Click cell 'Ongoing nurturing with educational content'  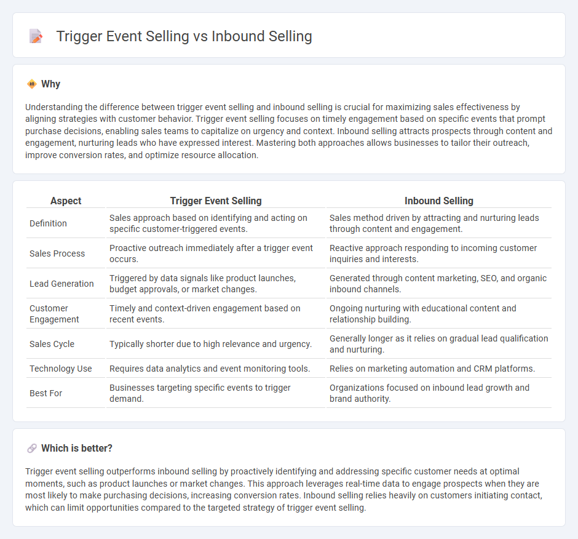point(438,314)
